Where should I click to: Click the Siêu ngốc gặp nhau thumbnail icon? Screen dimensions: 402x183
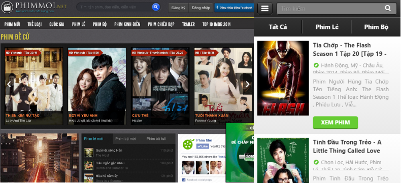88,165
